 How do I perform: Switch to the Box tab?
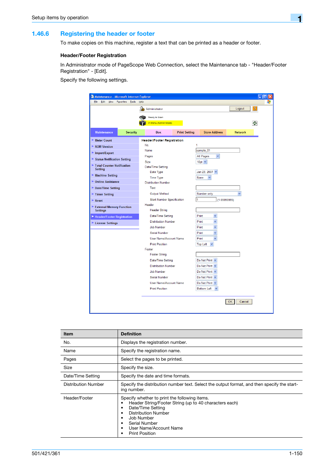click(158, 132)
